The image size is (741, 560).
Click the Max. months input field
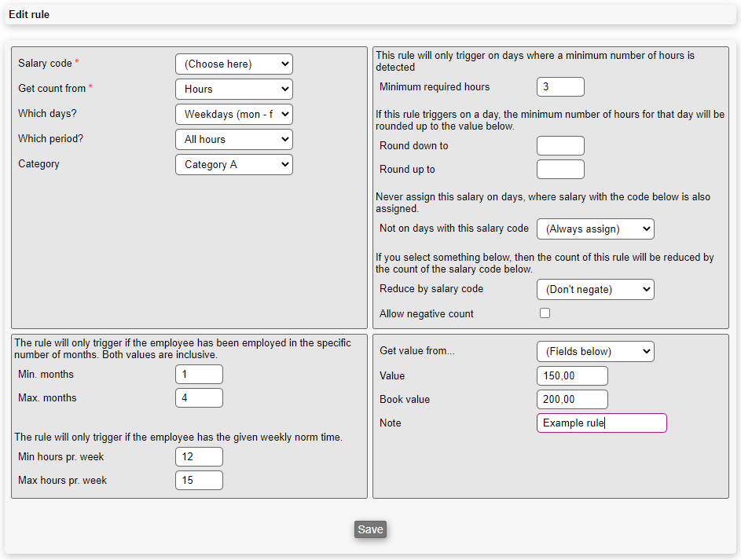199,398
